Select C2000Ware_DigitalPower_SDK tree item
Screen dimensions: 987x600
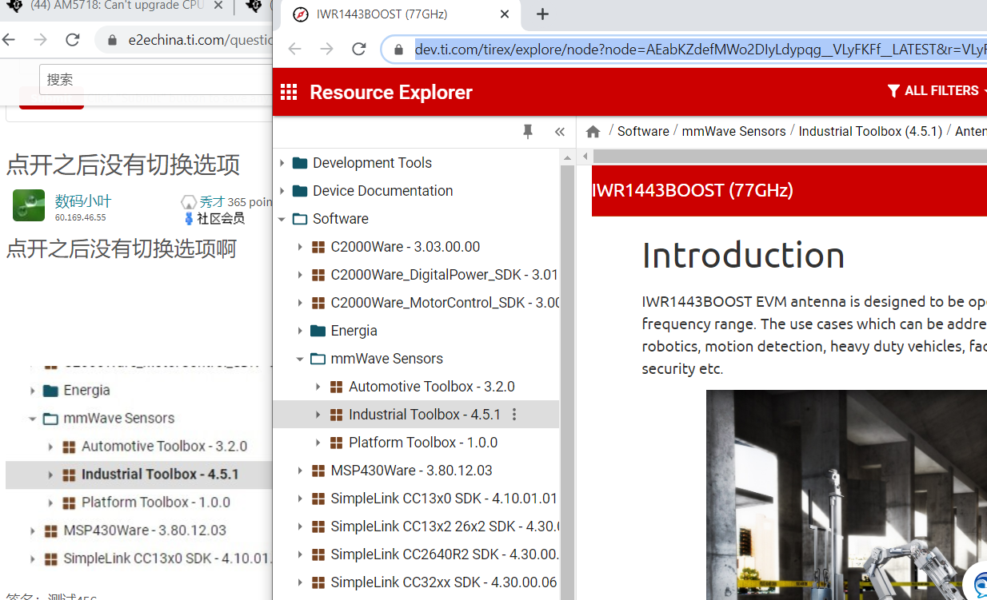click(444, 275)
